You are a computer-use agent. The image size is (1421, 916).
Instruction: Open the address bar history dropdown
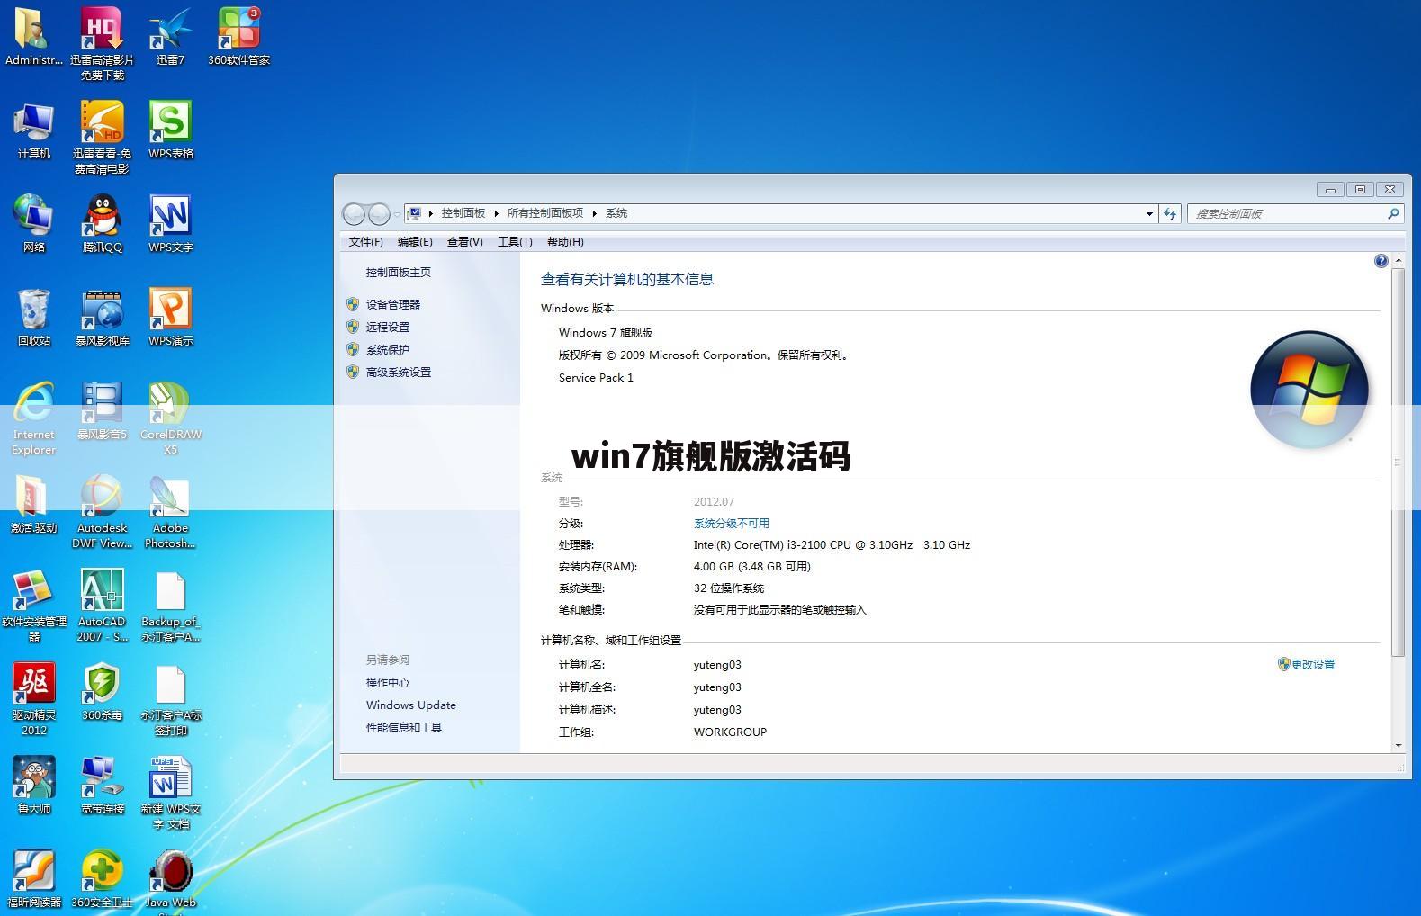coord(1149,213)
